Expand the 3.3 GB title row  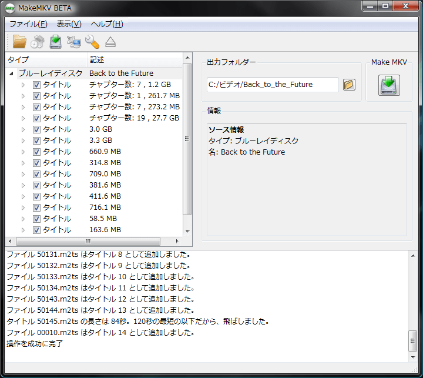tap(23, 141)
